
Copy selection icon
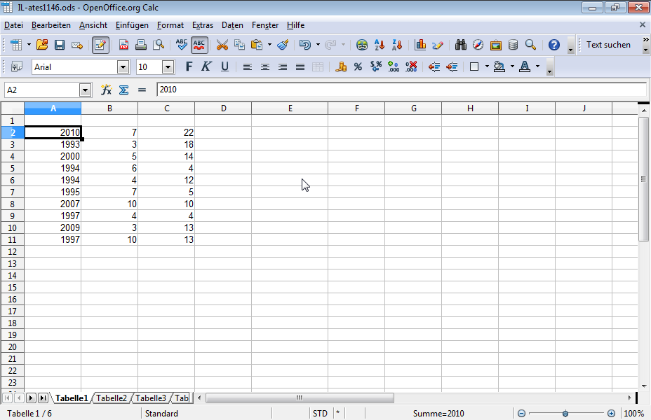[239, 45]
